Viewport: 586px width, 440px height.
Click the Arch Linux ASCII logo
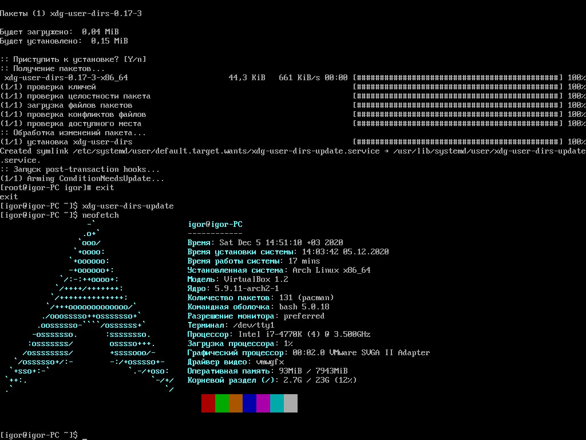click(90, 307)
